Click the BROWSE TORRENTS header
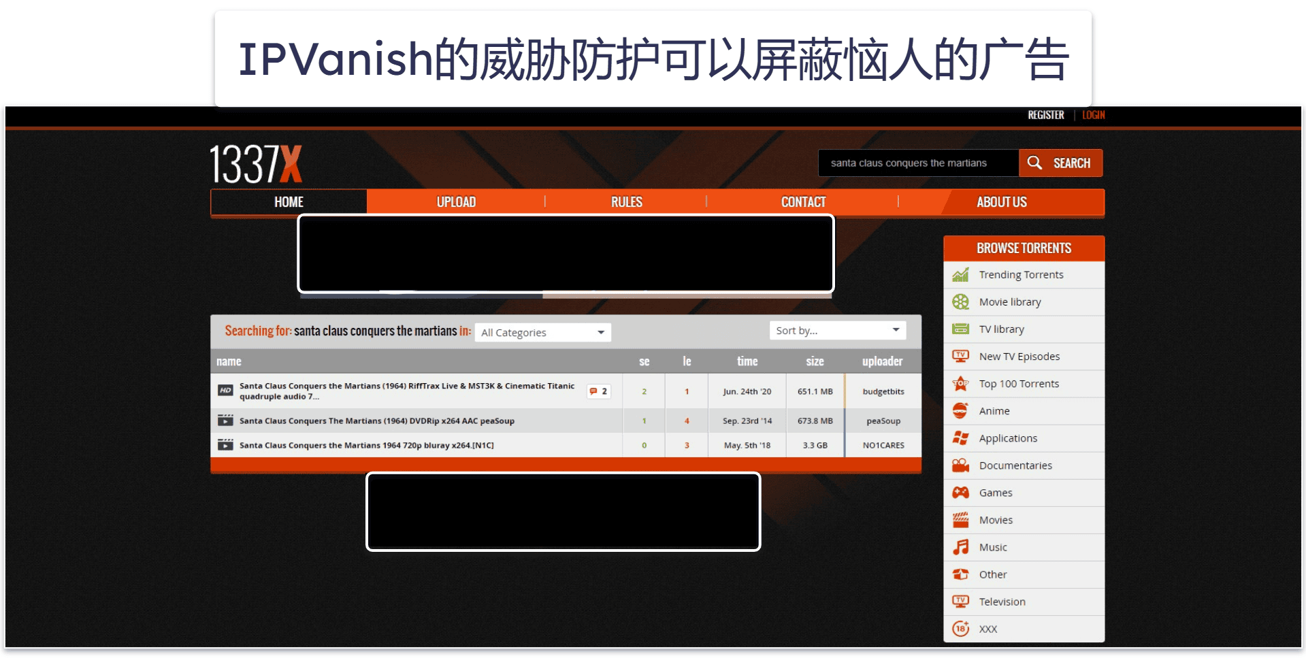Screen dimensions: 1306x658 1024,248
